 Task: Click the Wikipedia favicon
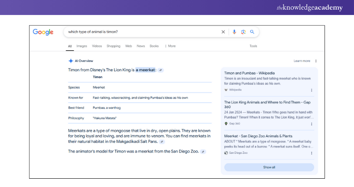pyautogui.click(x=226, y=90)
